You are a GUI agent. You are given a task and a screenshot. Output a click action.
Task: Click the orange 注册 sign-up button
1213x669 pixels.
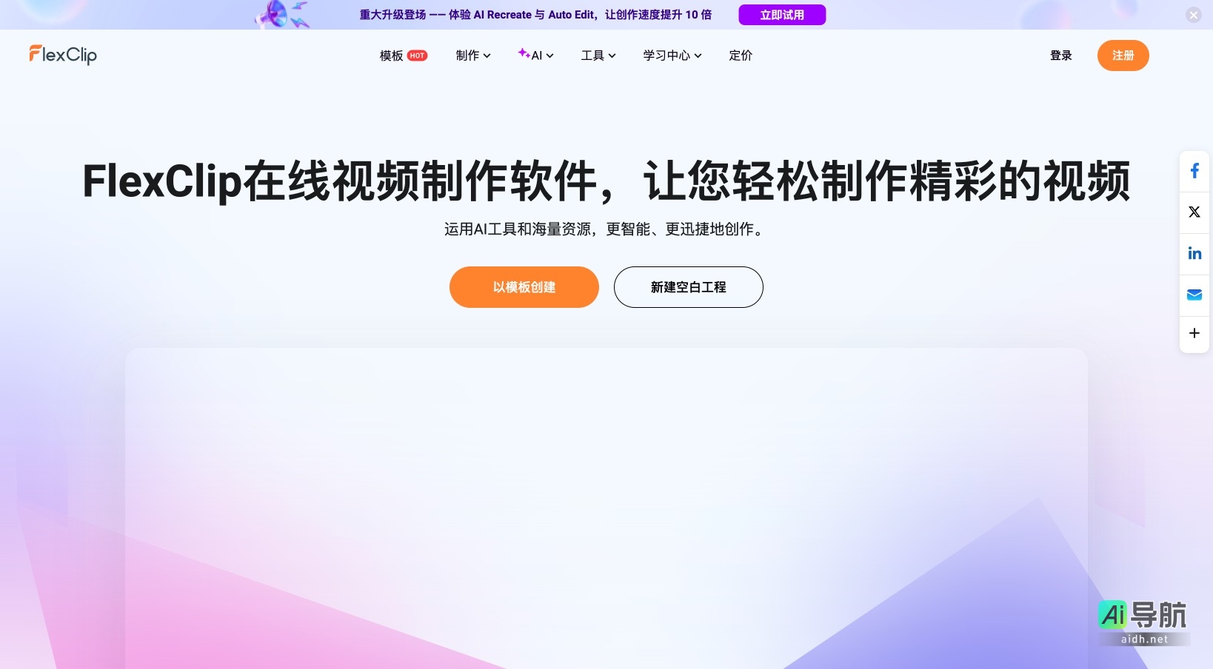1123,56
